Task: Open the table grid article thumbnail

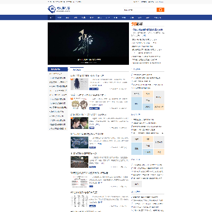Action: click(x=79, y=201)
